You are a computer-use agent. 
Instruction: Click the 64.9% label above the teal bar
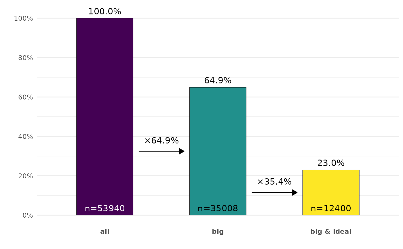click(218, 81)
